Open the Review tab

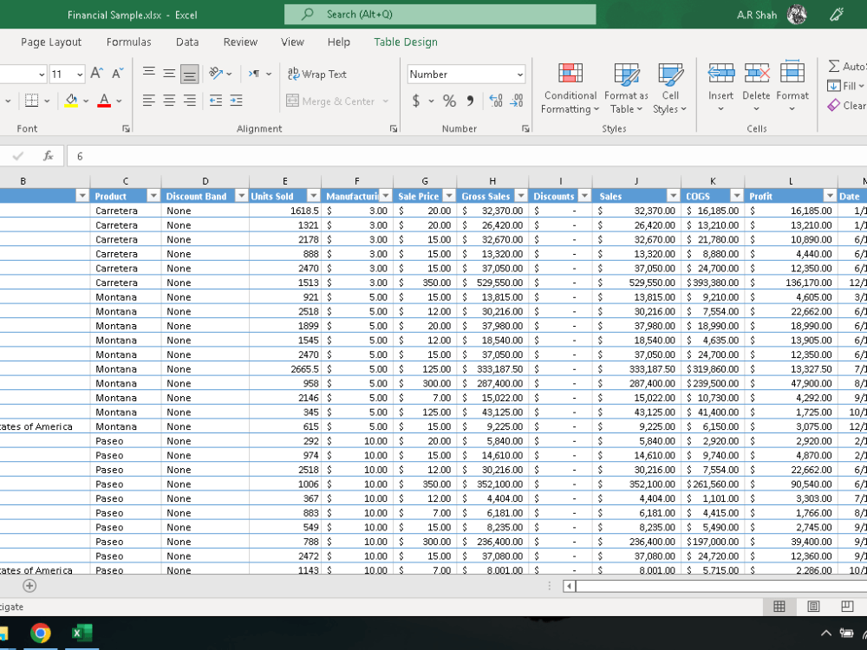(240, 42)
